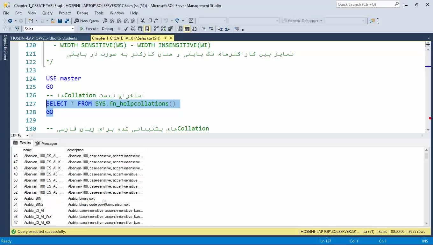Open the SQL editor toolbar overflow options
433x245 pixels.
tap(243, 29)
